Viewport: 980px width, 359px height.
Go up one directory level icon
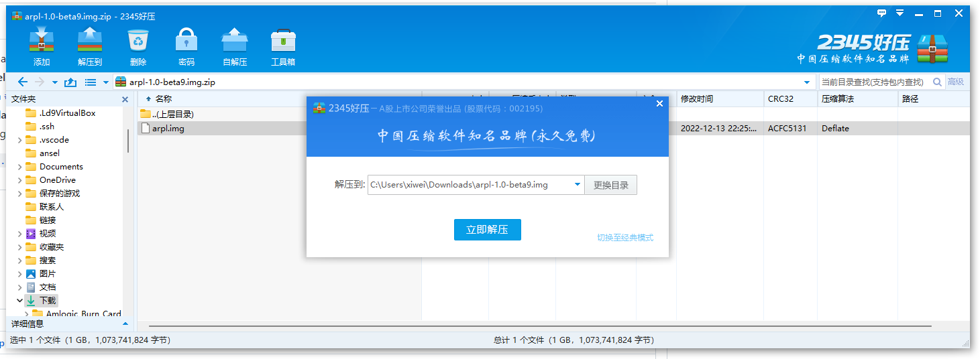70,82
